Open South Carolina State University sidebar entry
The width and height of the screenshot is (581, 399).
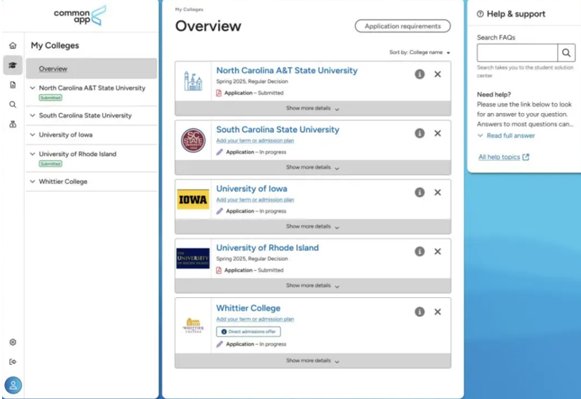85,116
